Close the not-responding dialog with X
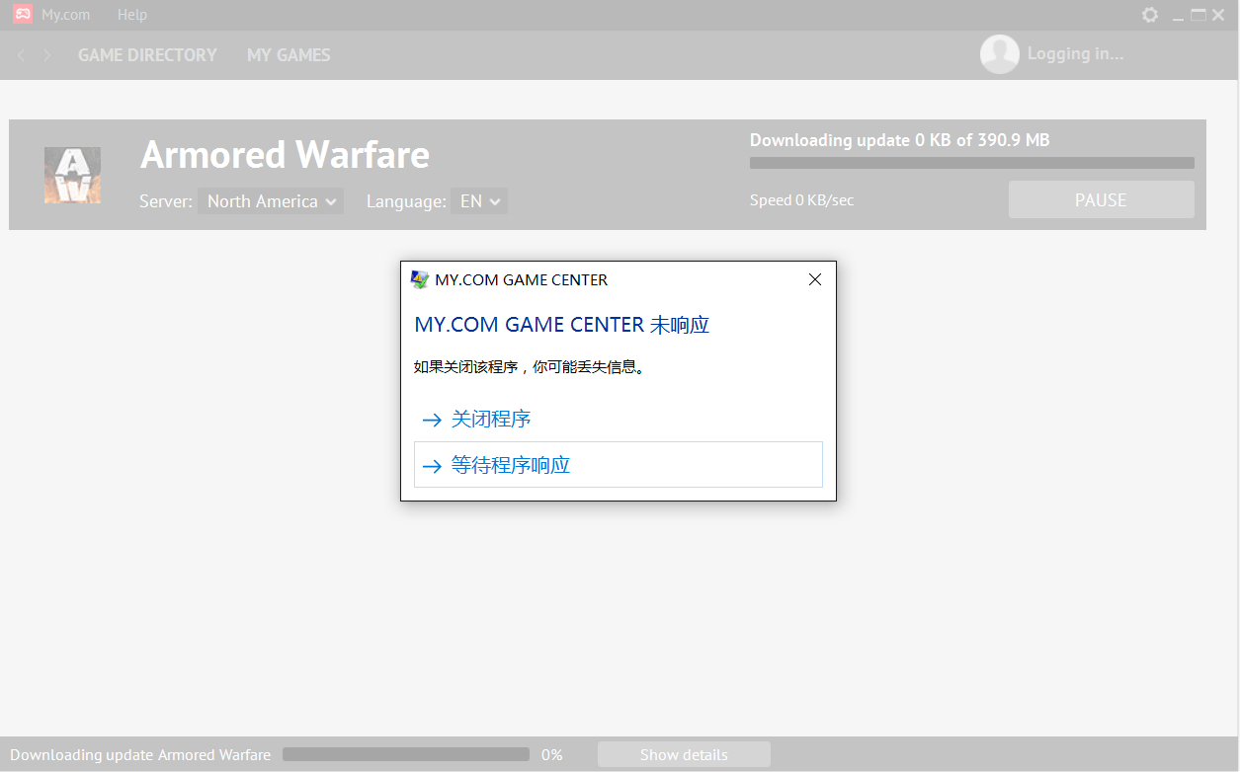The height and width of the screenshot is (772, 1240). click(x=815, y=279)
